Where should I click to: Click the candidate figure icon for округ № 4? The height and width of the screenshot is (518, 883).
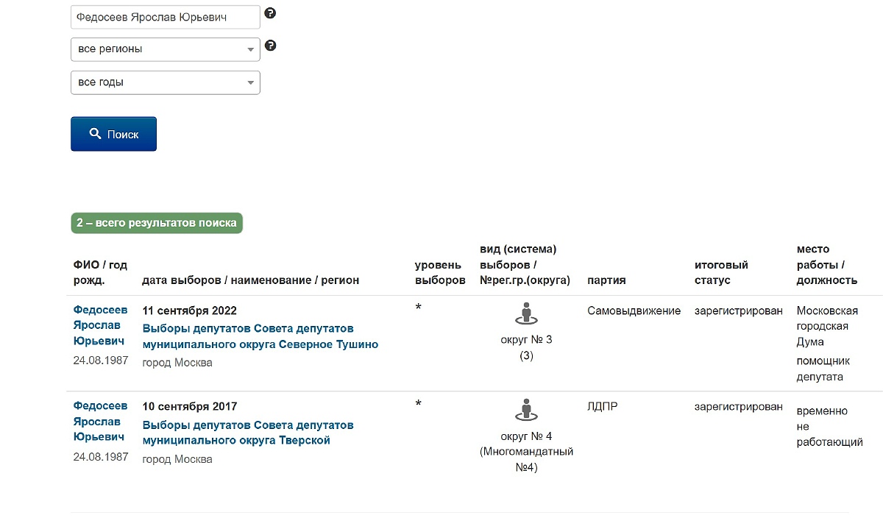click(525, 411)
